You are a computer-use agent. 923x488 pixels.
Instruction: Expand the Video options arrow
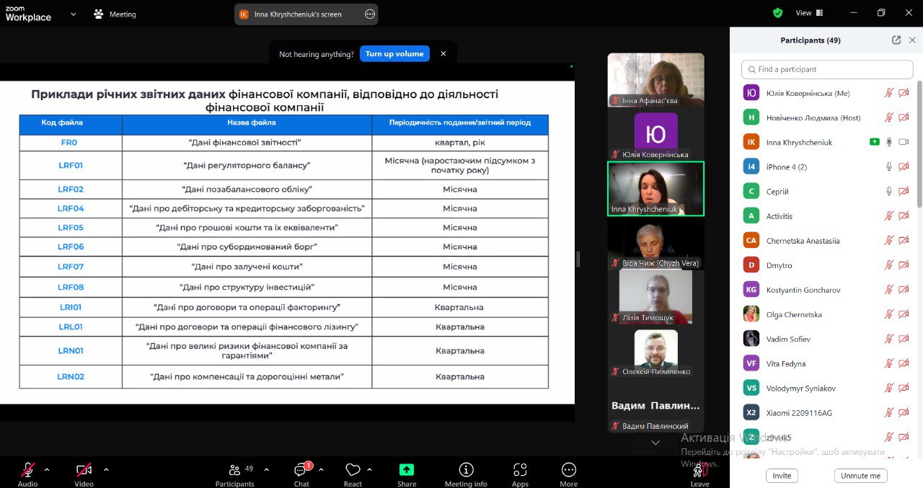pos(106,469)
